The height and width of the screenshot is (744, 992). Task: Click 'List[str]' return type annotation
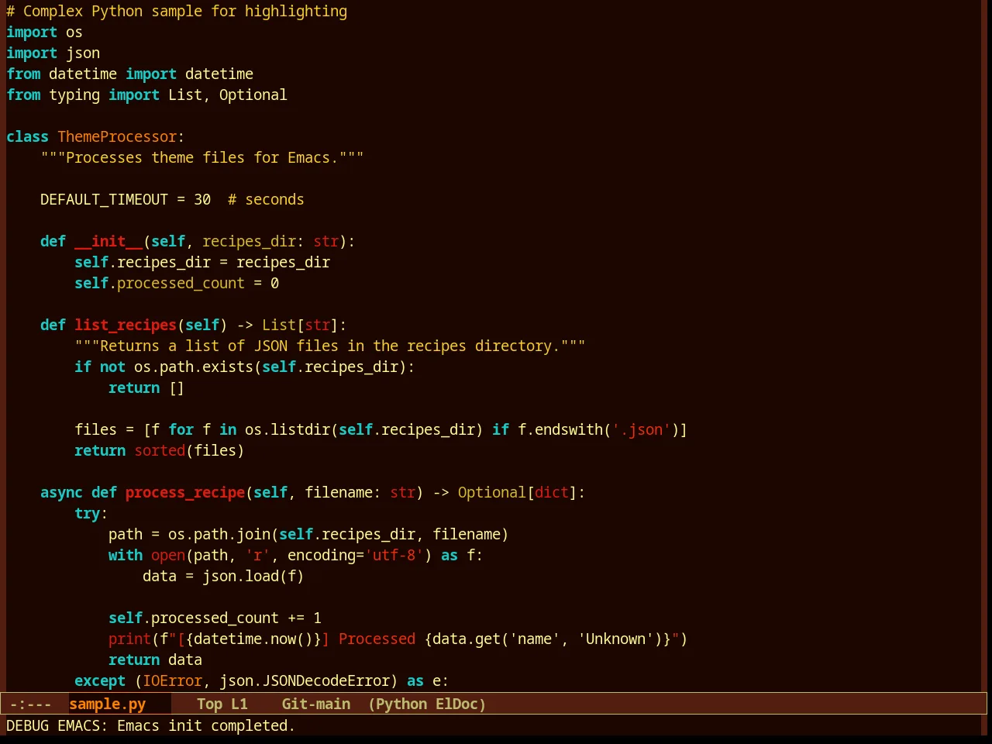click(x=300, y=325)
